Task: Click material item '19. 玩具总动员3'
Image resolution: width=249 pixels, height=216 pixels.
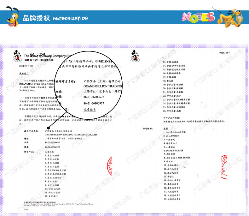Action: tap(172, 199)
